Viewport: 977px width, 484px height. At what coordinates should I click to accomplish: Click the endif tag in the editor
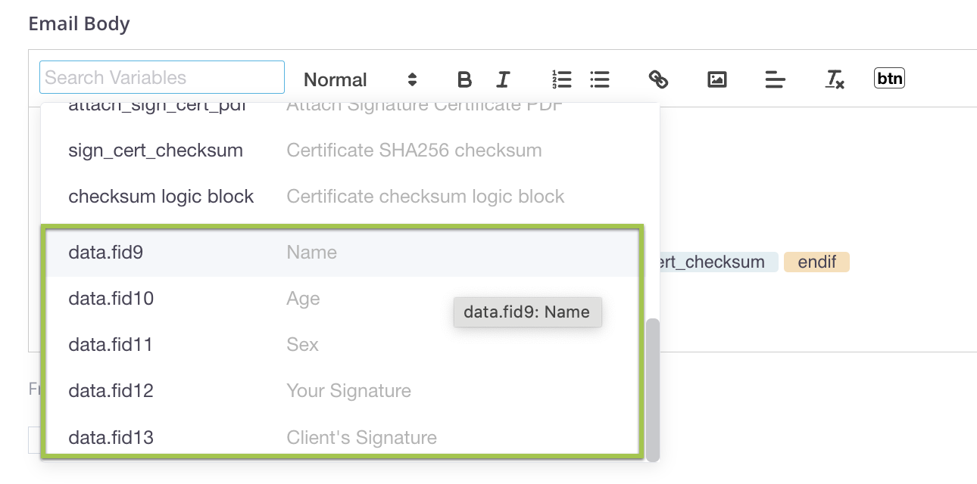pos(816,262)
